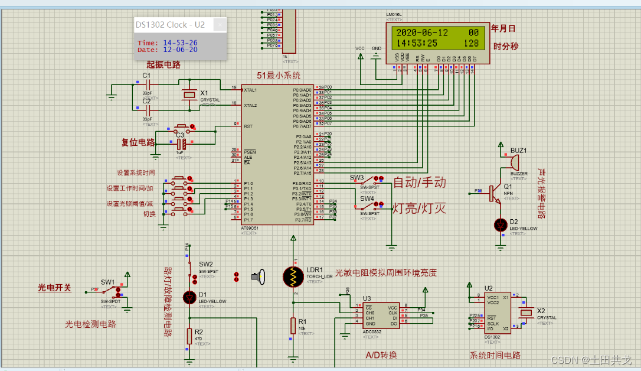Select the Q1 NPN transistor

pos(495,194)
